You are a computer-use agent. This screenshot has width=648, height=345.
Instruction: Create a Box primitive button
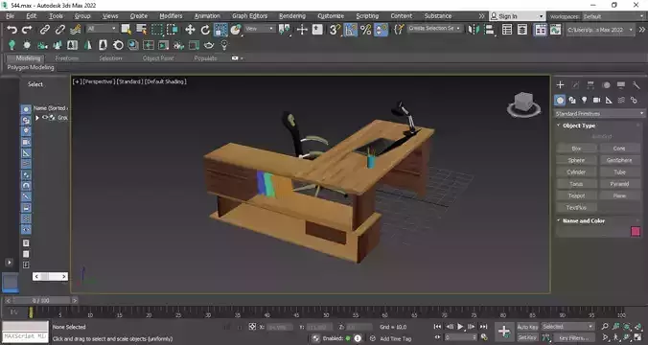pyautogui.click(x=576, y=148)
